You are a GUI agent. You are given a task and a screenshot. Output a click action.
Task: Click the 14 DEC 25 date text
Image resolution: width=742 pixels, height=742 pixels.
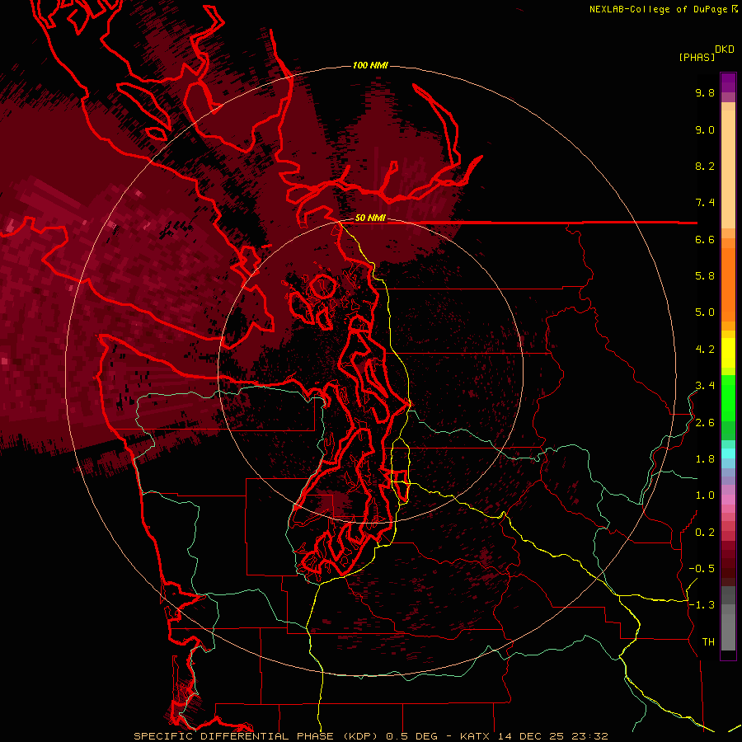tap(529, 736)
